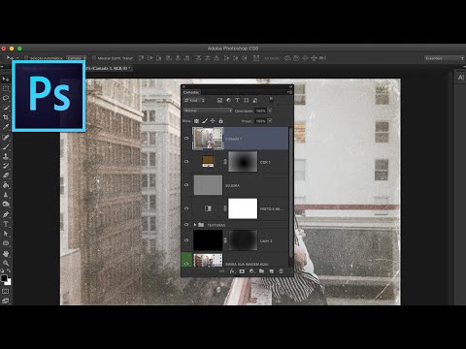Open the Character panel icon on right dock

click(x=461, y=78)
